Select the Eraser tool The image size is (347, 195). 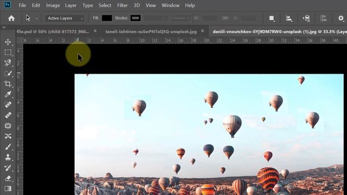pyautogui.click(x=8, y=178)
